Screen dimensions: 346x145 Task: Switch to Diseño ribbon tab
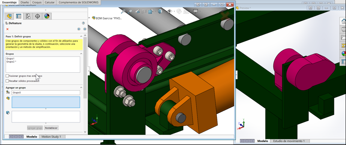point(25,2)
